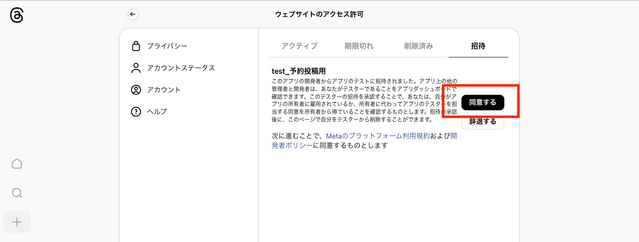This screenshot has width=639, height=242.
Task: Switch to the アクティブ tab
Action: click(x=299, y=46)
